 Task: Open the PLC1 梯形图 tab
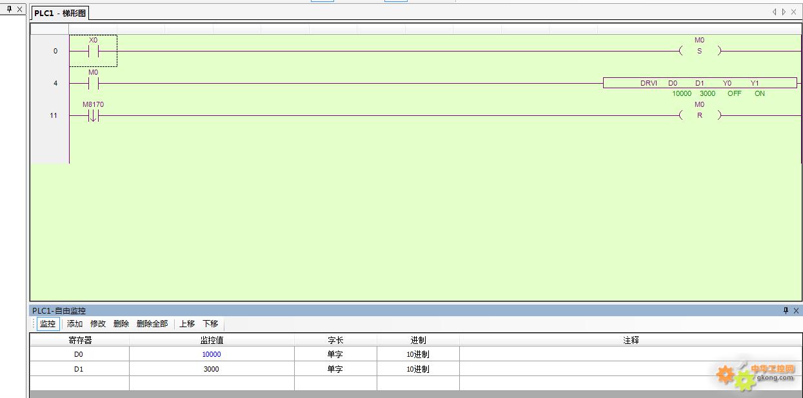point(60,14)
